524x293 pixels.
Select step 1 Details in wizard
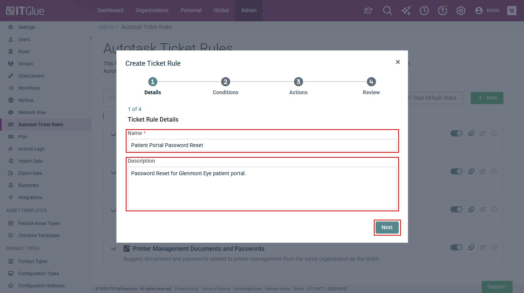[152, 87]
